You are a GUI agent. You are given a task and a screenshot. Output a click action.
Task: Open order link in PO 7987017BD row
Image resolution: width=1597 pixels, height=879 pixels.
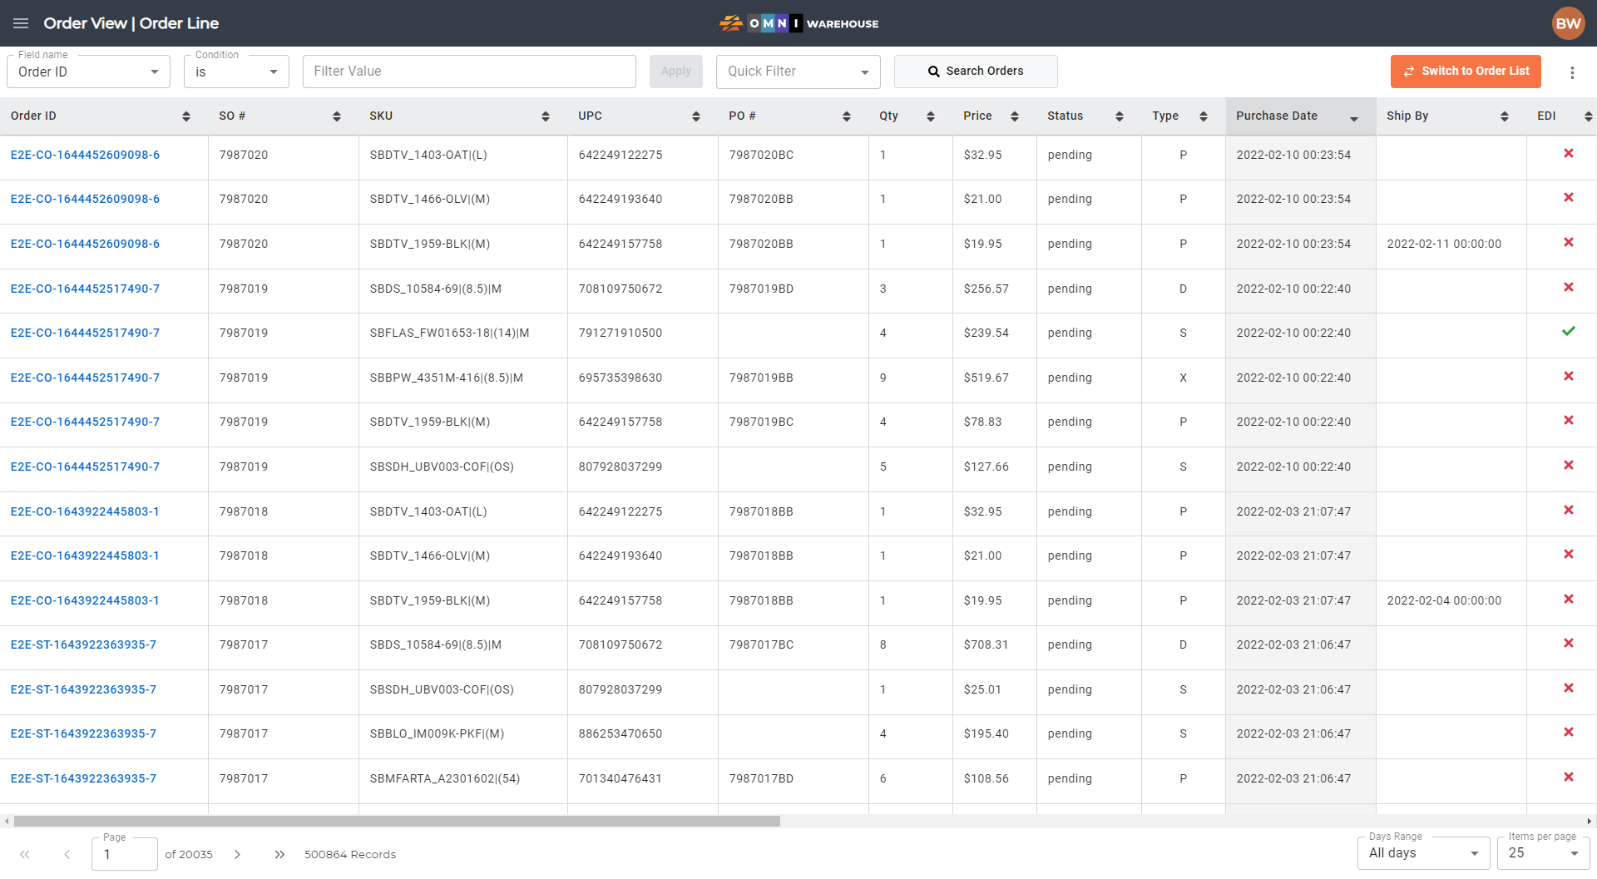click(83, 778)
